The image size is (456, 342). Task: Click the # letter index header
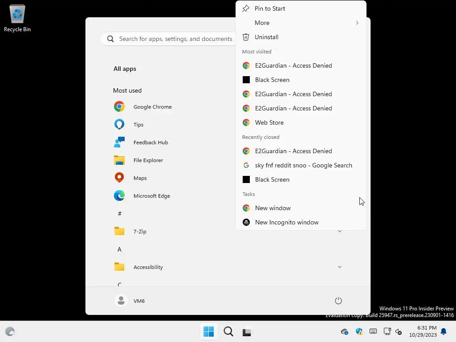(x=119, y=214)
